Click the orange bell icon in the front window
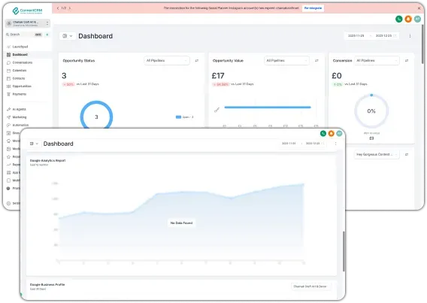 tap(331, 133)
